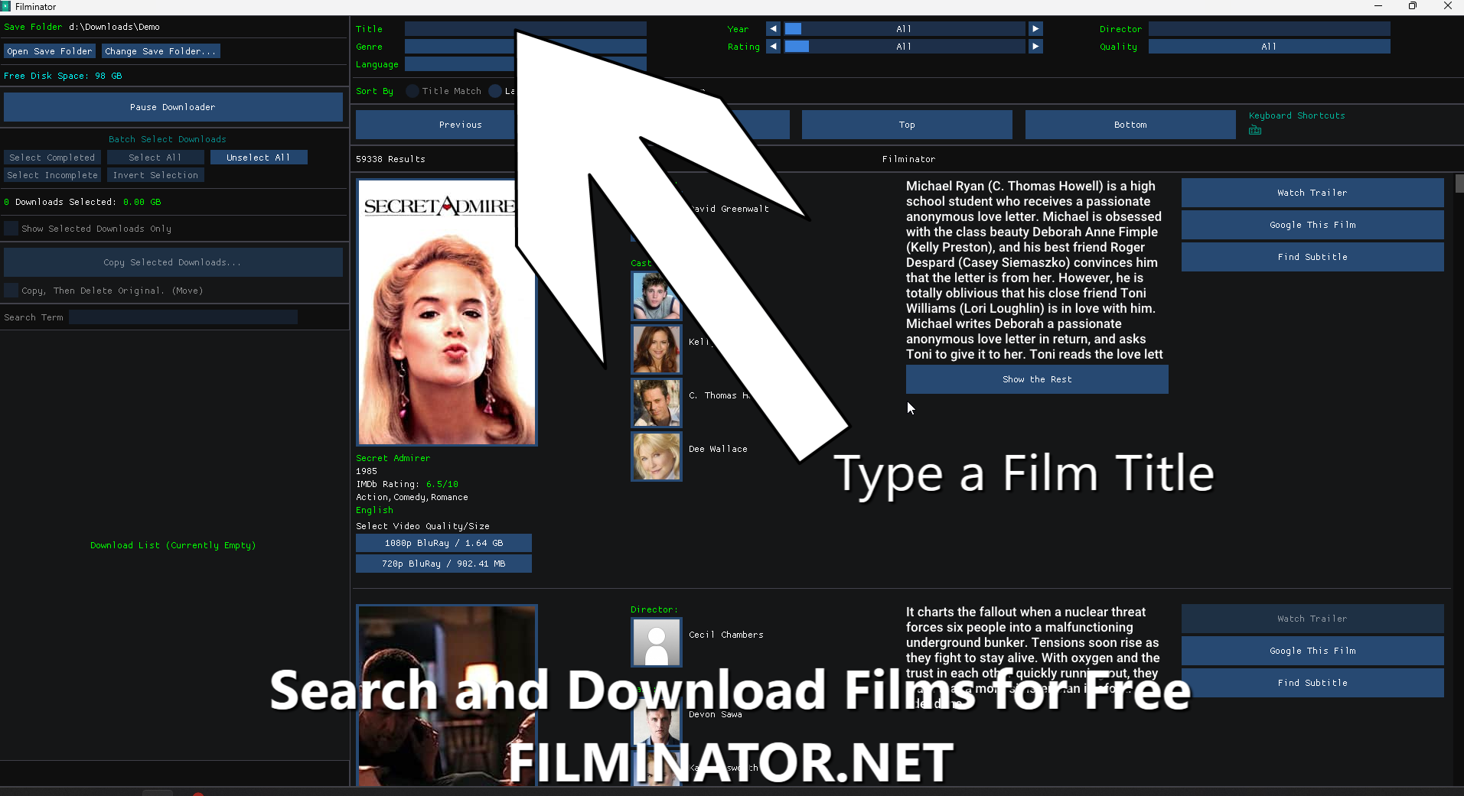Increase Rating with the right arrow
1464x796 pixels.
click(x=1035, y=46)
